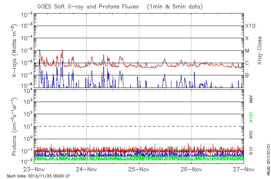Viewport: 271px width, 179px height.
Task: Select the M flare class label
Action: point(247,51)
